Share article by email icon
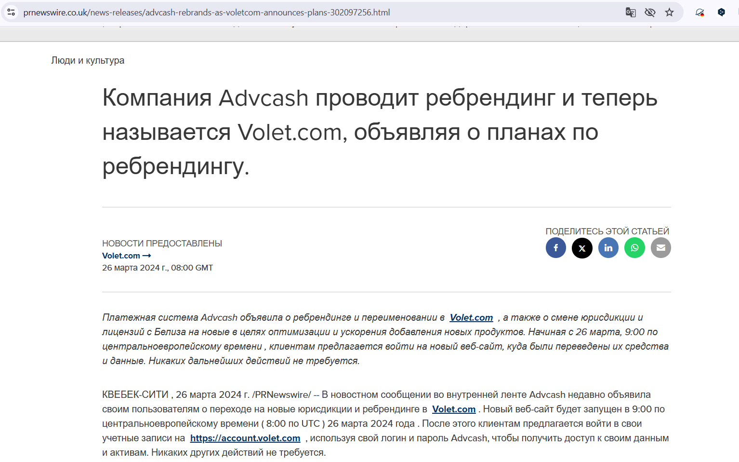The image size is (739, 462). 661,248
